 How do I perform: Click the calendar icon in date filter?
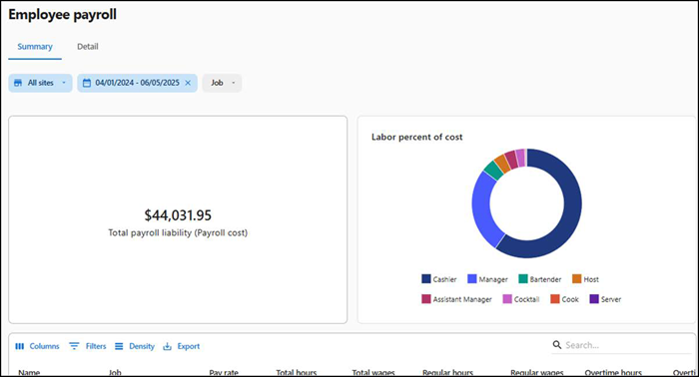click(x=87, y=83)
